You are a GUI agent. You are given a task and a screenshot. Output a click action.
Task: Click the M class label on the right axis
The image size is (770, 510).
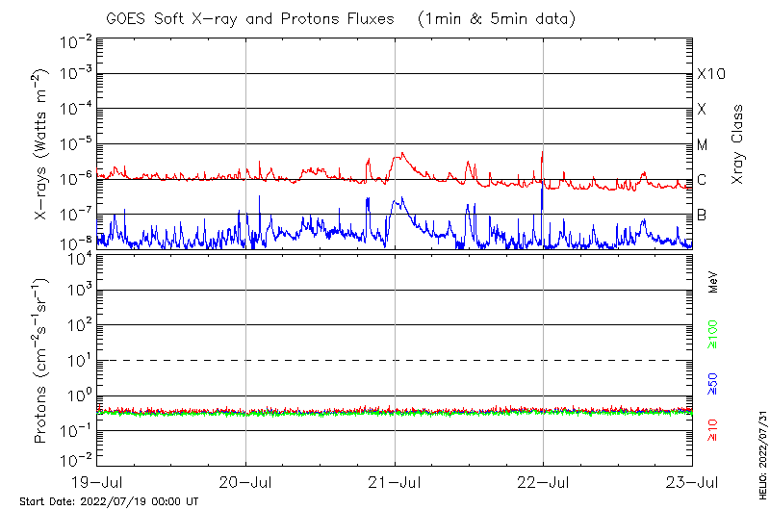[703, 144]
